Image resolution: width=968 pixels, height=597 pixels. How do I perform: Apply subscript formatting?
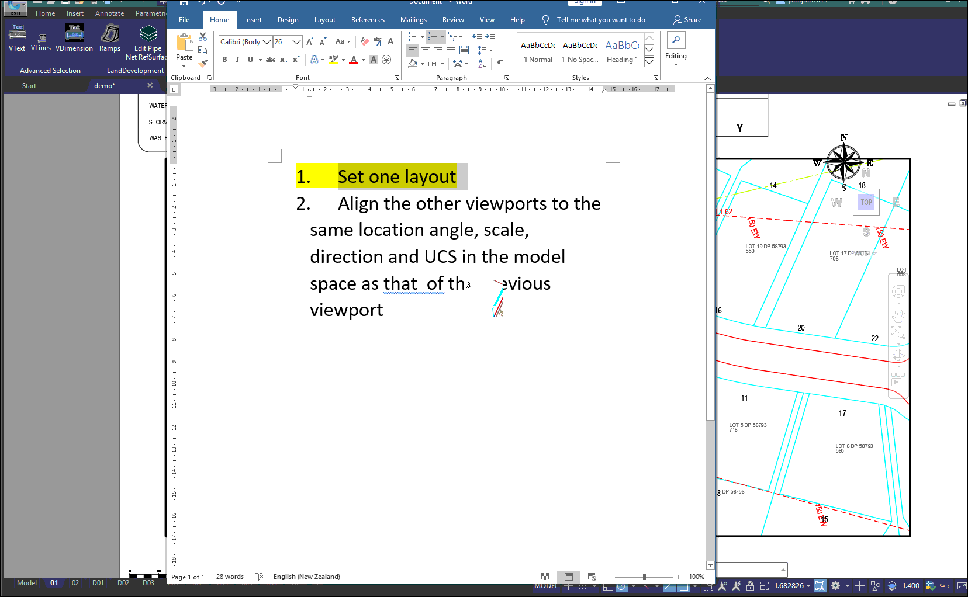[283, 60]
